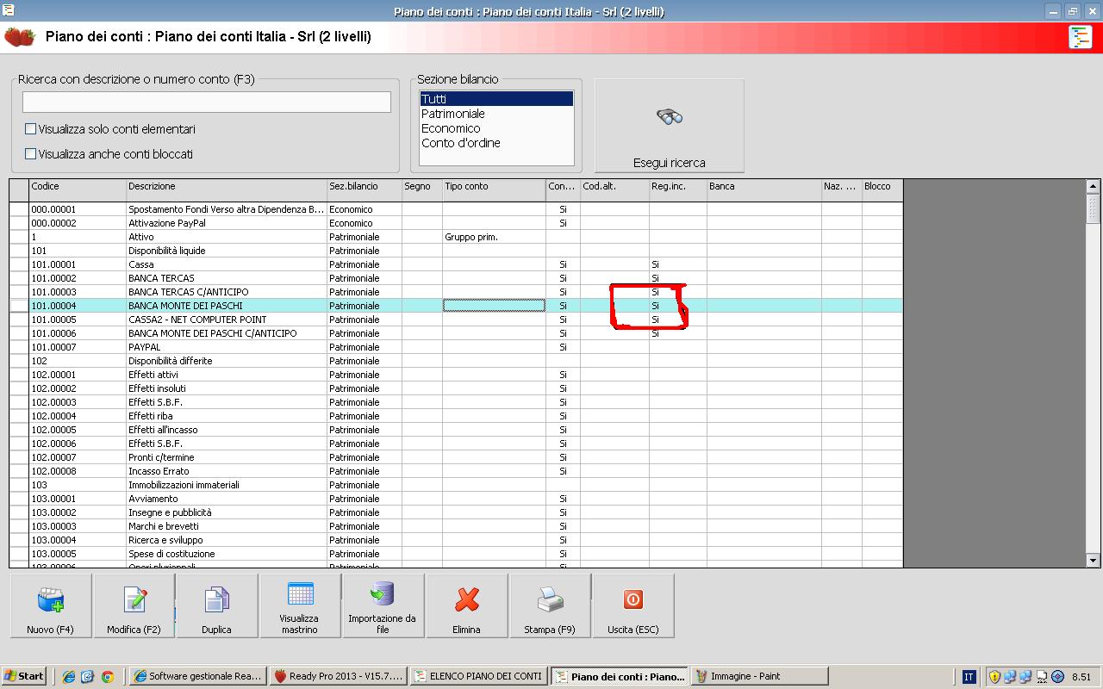Click the Modifica (F2) edit icon button

click(134, 605)
